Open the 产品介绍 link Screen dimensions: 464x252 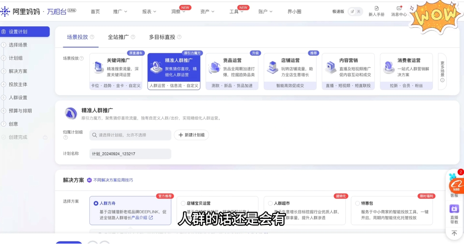142,218
